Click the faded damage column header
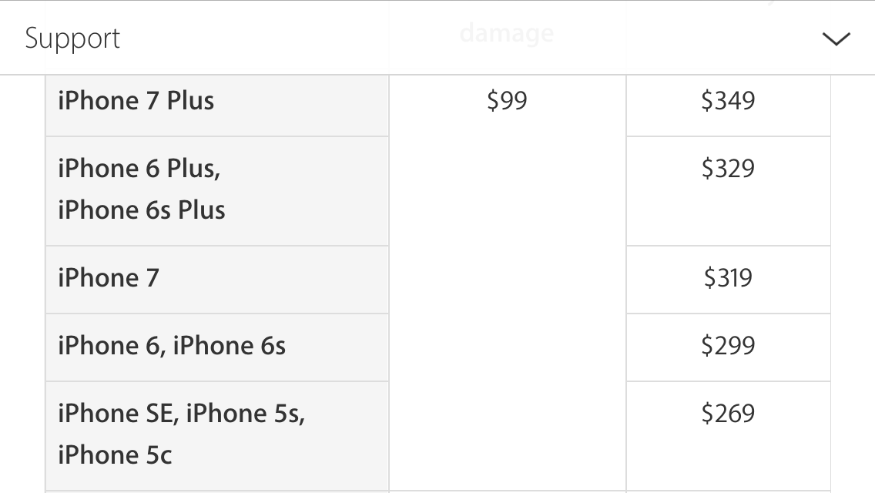 pos(507,33)
